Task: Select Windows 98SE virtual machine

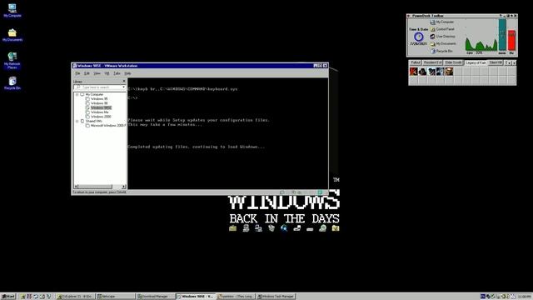Action: (x=101, y=107)
